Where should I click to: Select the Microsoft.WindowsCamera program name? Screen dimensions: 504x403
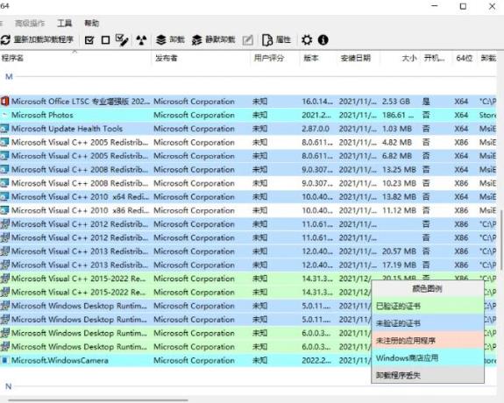pyautogui.click(x=60, y=361)
